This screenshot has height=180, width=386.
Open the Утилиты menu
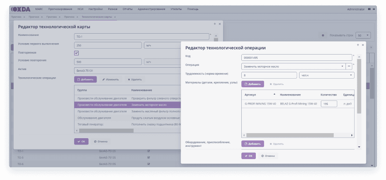click(x=176, y=10)
